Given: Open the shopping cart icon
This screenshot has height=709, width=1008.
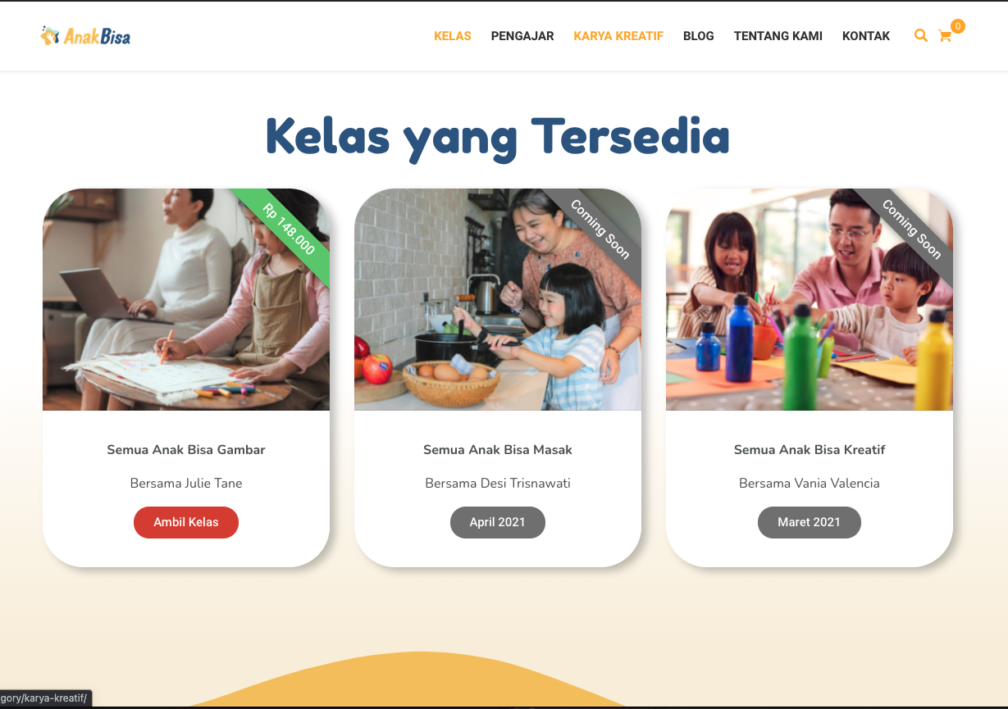Looking at the screenshot, I should click(945, 36).
